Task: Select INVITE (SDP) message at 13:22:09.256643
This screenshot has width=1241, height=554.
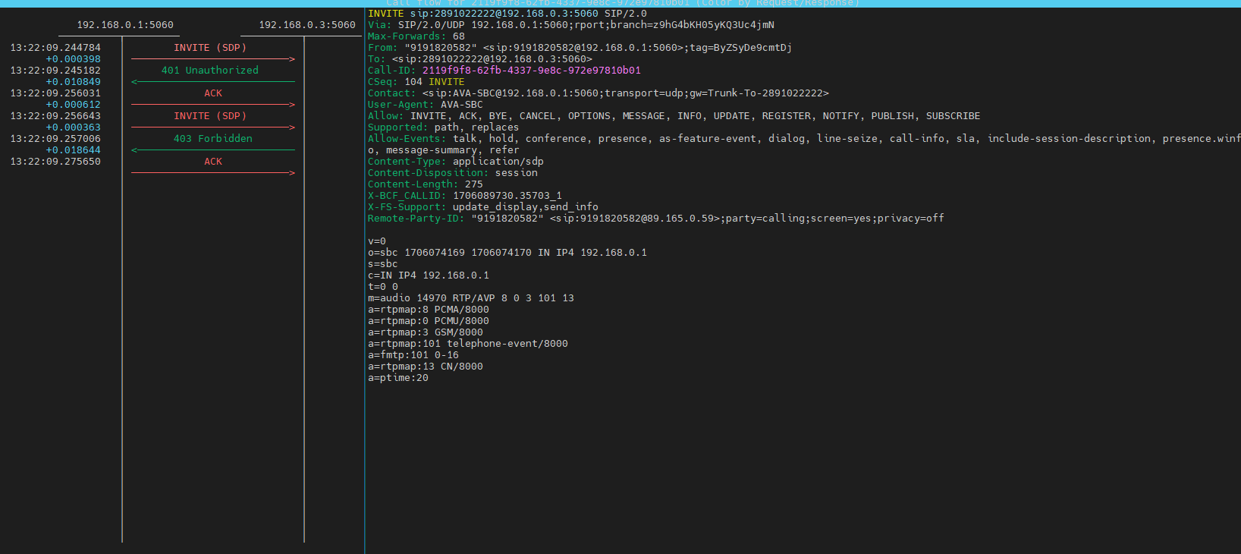Action: (210, 116)
